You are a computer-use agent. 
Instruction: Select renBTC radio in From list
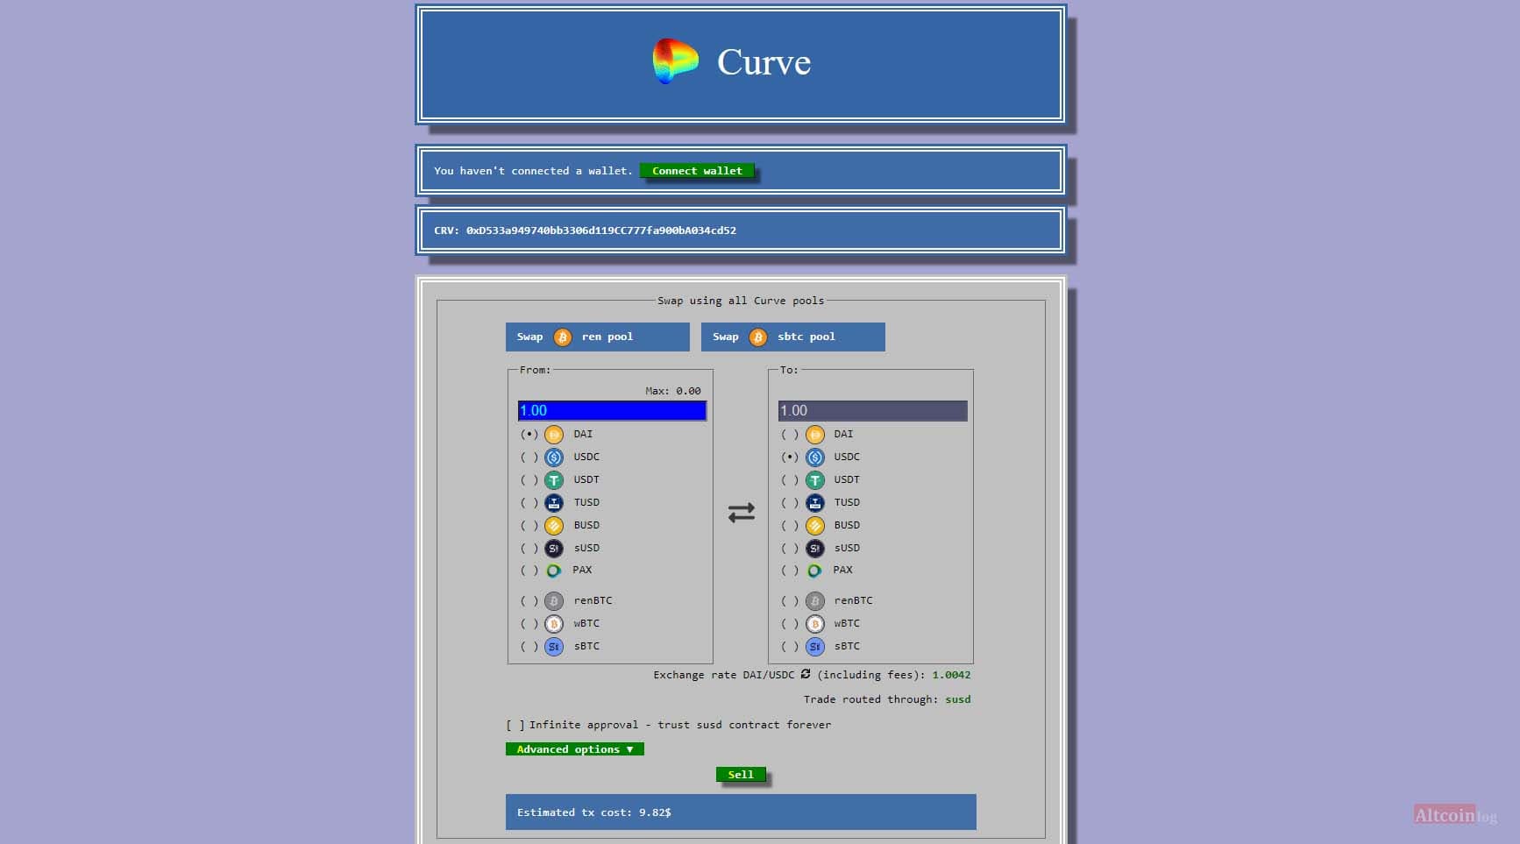click(529, 601)
